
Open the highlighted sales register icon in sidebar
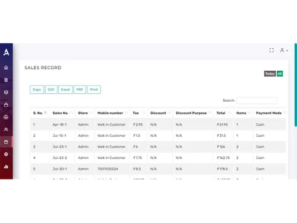click(6, 142)
